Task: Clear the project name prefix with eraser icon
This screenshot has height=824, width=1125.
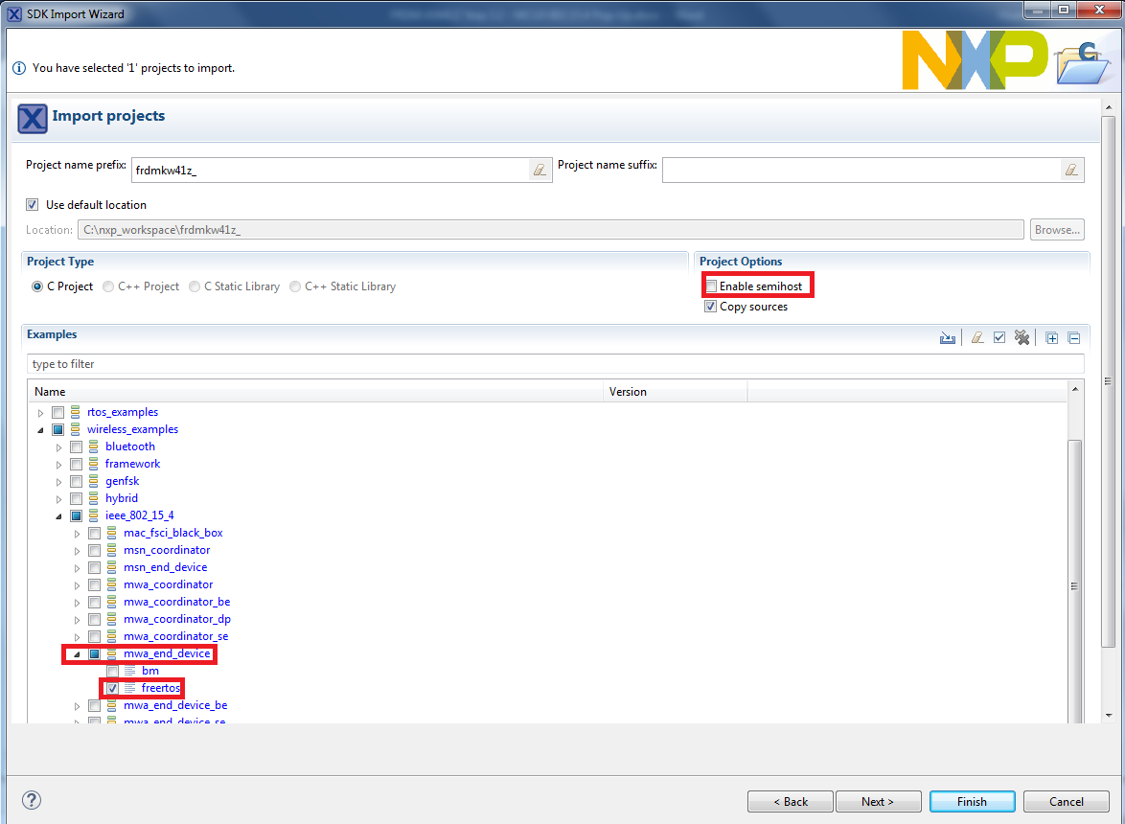Action: click(x=540, y=170)
